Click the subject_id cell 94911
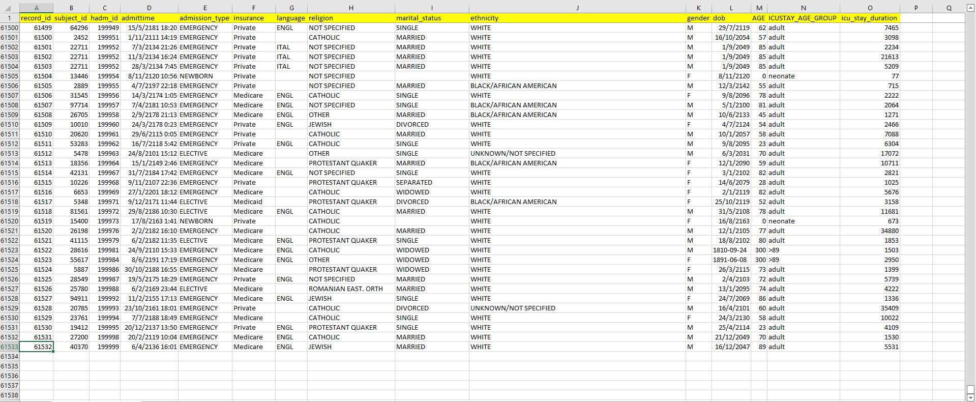This screenshot has height=402, width=976. (71, 298)
